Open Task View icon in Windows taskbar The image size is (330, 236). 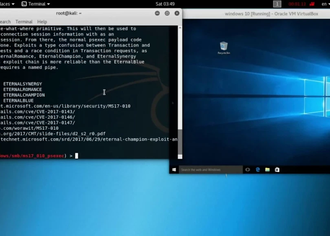click(247, 170)
